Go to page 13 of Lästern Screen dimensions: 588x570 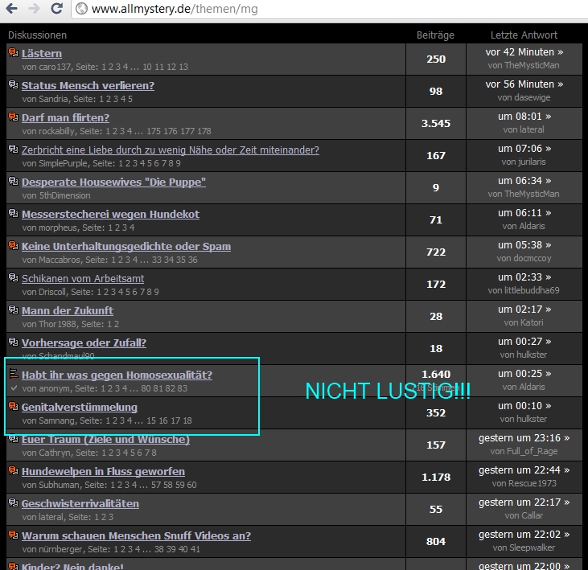click(183, 67)
